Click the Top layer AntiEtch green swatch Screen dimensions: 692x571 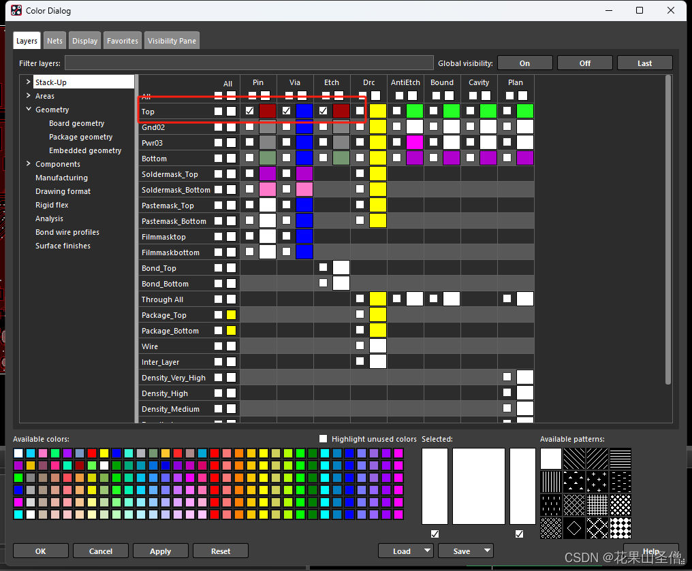pyautogui.click(x=414, y=111)
